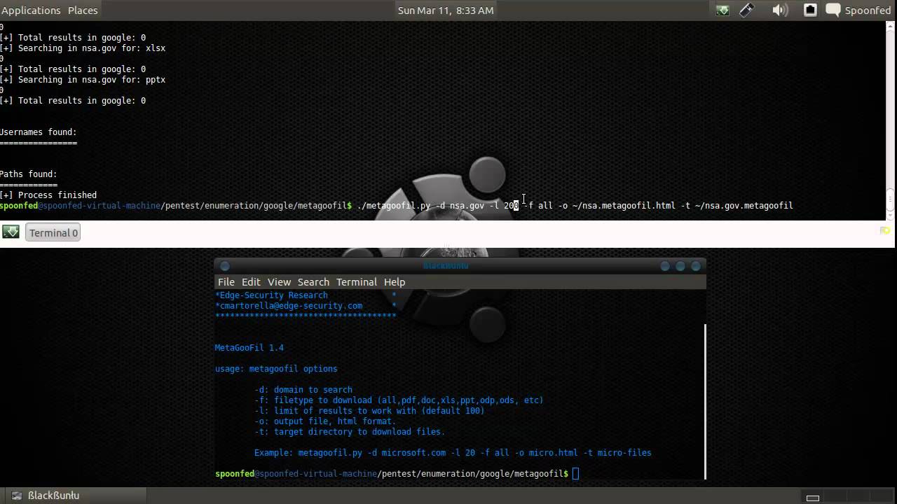Click '~/nsa.metagoofil.html' in the command line
Image resolution: width=897 pixels, height=504 pixels.
point(624,206)
